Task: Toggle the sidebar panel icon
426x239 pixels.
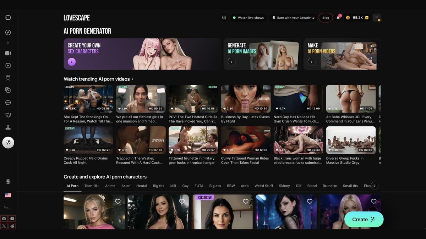Action: (8, 18)
